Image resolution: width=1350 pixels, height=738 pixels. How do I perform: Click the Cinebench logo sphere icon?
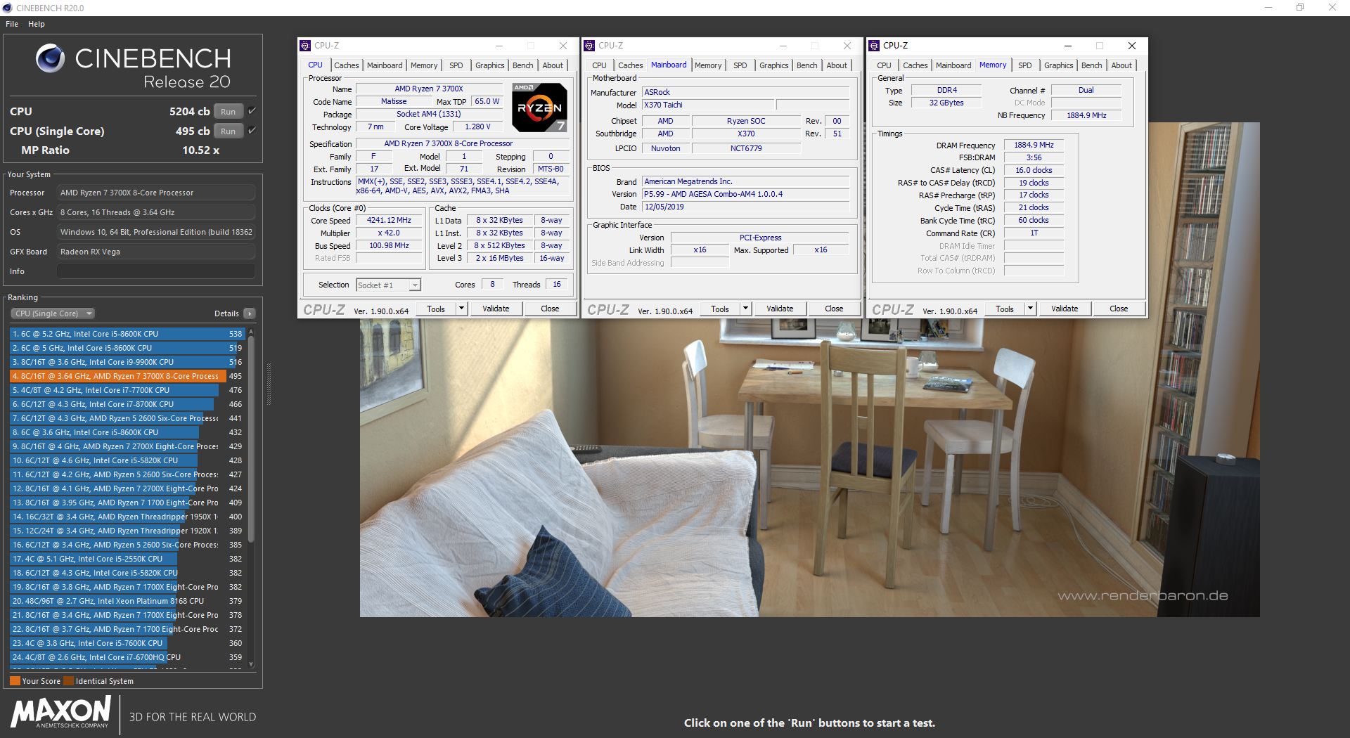pos(50,58)
